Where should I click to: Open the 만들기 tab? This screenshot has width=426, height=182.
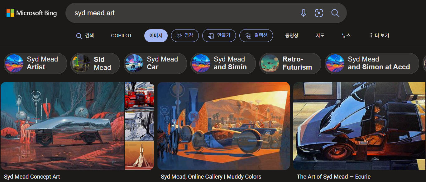point(219,36)
